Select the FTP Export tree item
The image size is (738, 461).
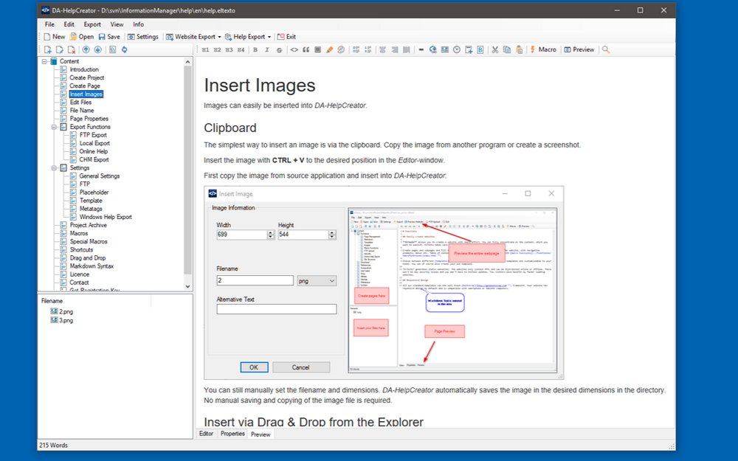(93, 135)
